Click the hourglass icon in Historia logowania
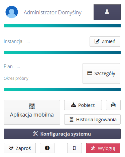 coord(72,119)
